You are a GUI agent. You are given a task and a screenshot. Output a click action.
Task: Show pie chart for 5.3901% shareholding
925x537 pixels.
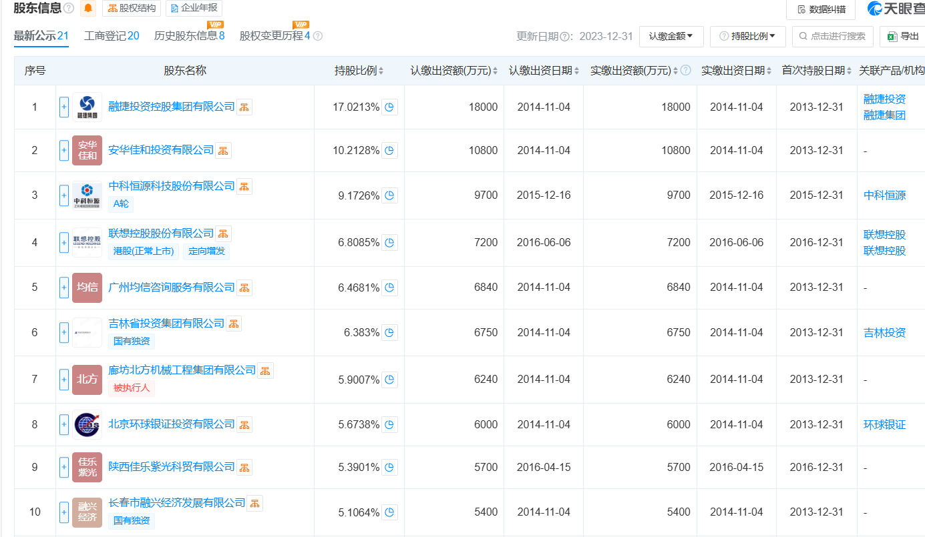tap(389, 467)
